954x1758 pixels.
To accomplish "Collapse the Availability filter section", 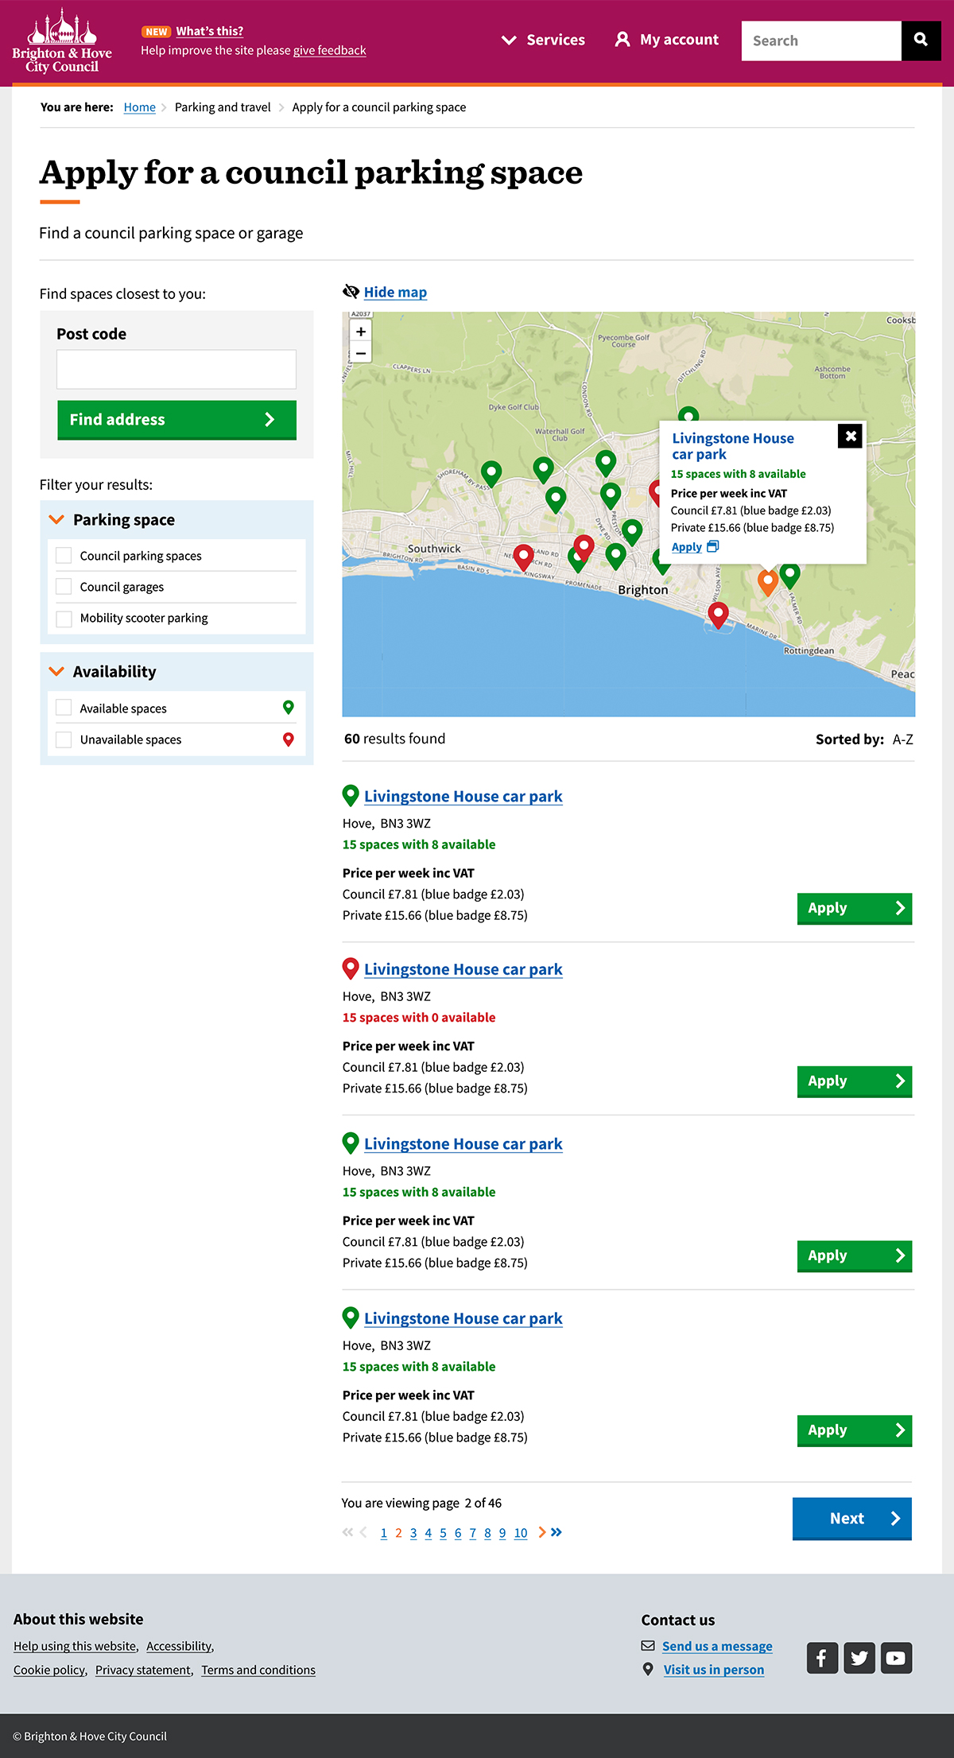I will coord(56,672).
